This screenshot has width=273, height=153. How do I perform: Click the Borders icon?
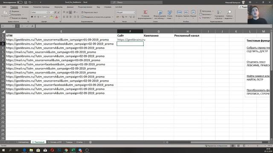pos(44,17)
